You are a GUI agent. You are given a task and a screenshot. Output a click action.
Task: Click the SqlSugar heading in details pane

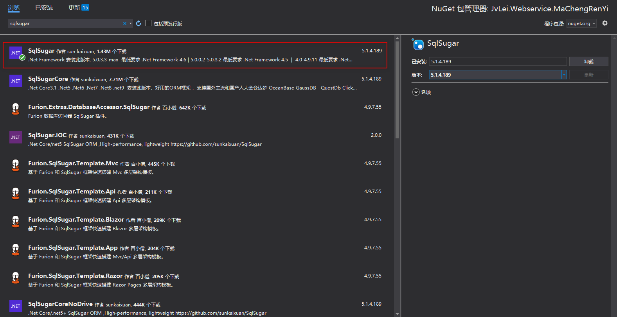[443, 43]
